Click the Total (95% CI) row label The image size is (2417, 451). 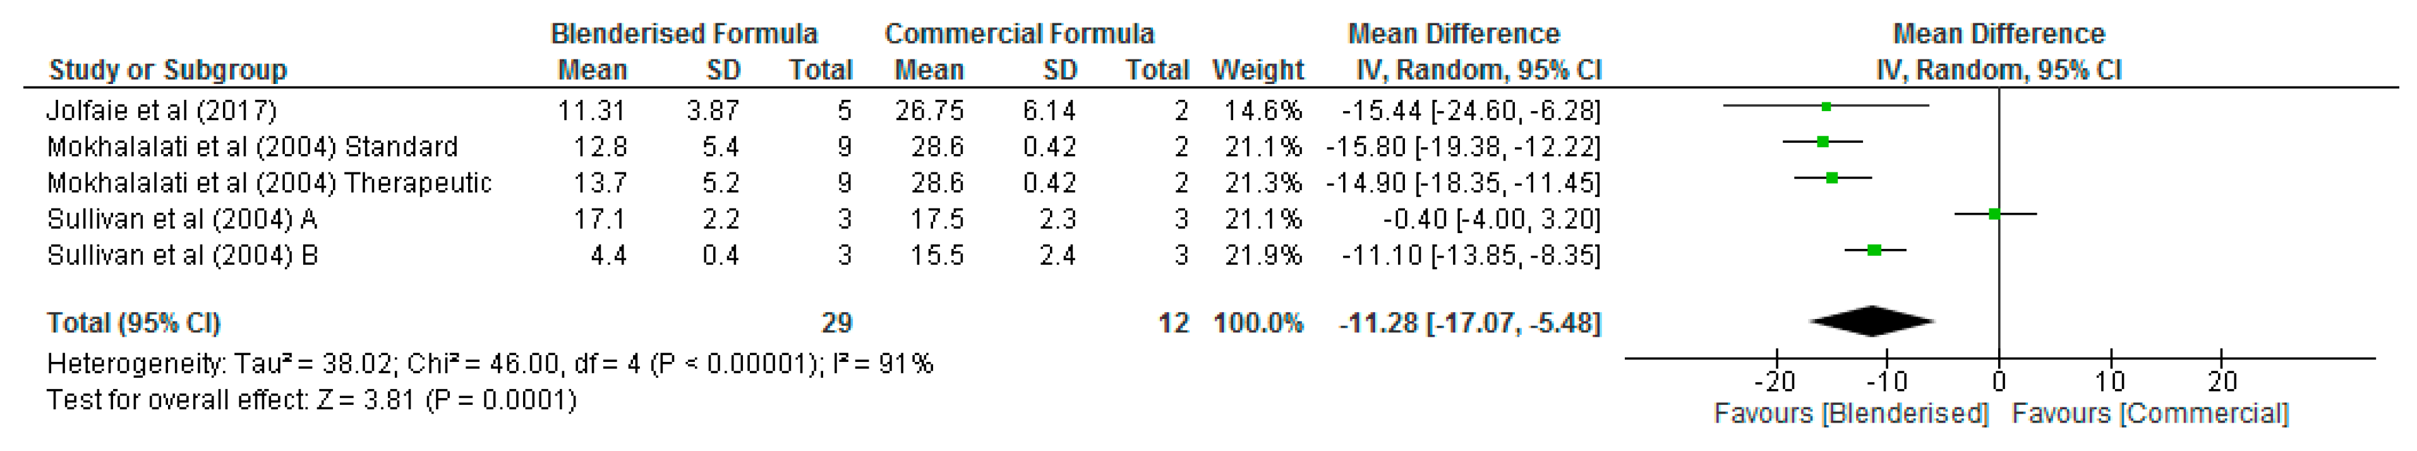[x=134, y=323]
